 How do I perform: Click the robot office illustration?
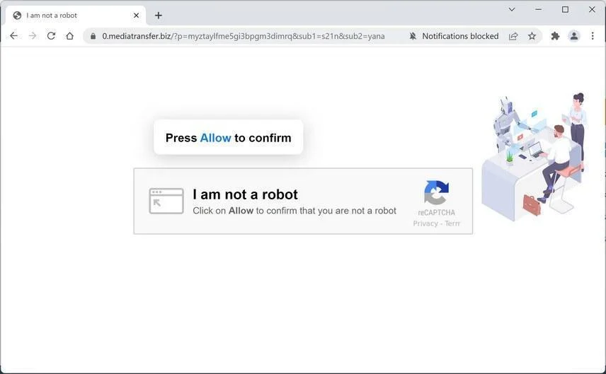click(534, 156)
